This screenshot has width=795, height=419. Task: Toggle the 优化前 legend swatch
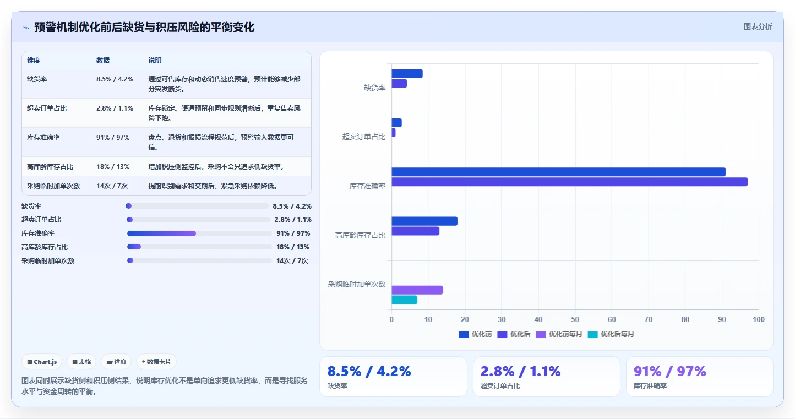(x=464, y=334)
